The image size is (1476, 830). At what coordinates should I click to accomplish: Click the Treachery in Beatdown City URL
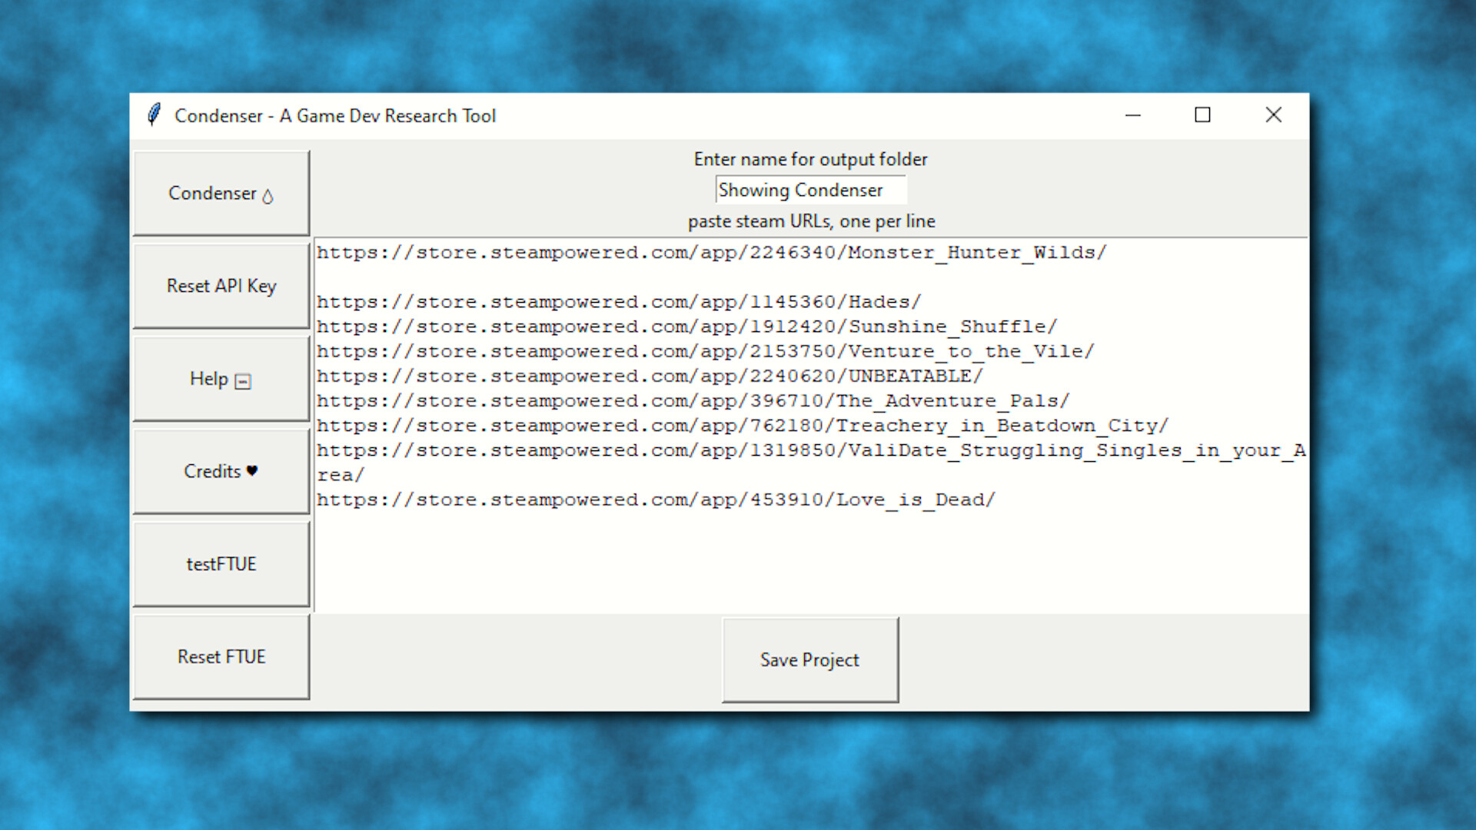742,425
